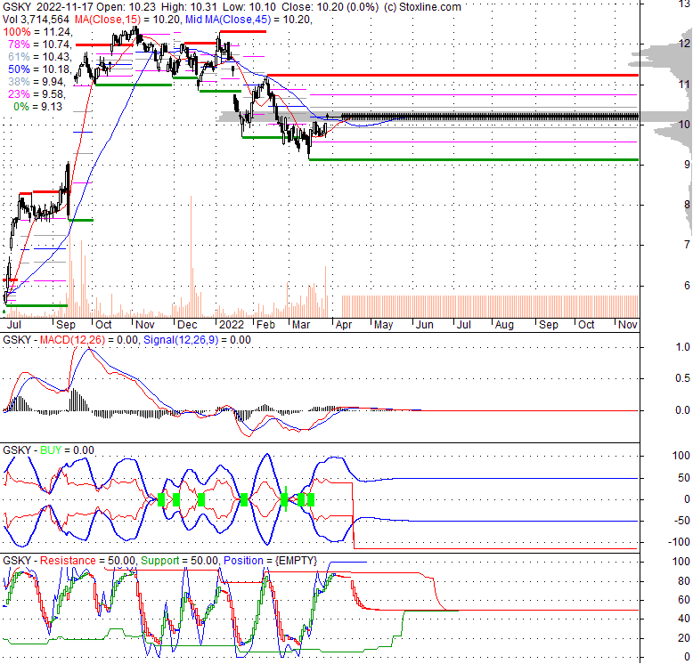Click the "Resistance = 50.00" label
The height and width of the screenshot is (664, 693).
[x=87, y=561]
